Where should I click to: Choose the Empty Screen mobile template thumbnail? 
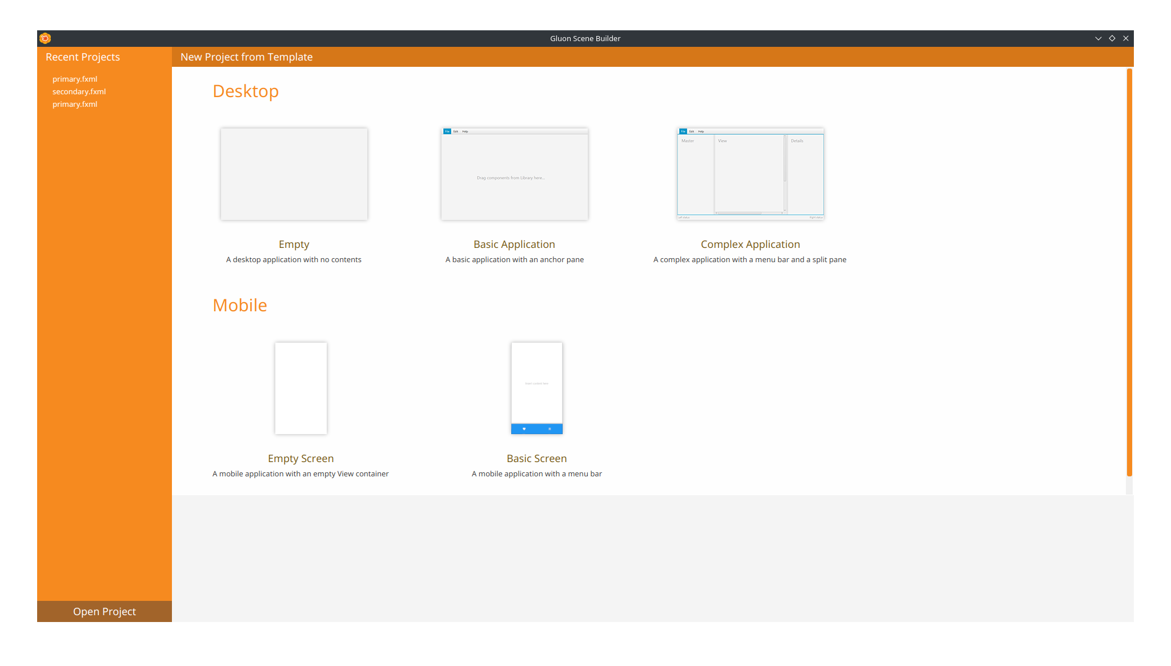coord(301,388)
